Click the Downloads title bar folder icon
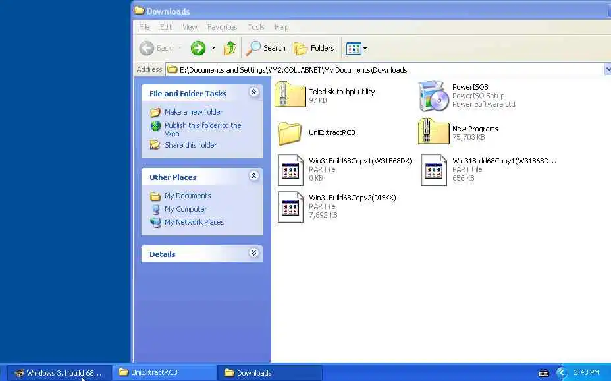 click(x=139, y=11)
